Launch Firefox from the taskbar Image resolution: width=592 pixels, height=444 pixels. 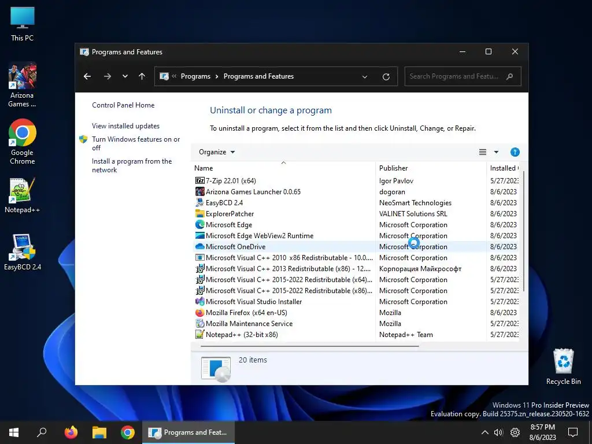71,432
